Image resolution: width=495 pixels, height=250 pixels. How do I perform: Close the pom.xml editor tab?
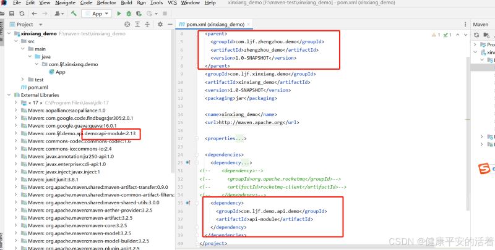coord(249,24)
